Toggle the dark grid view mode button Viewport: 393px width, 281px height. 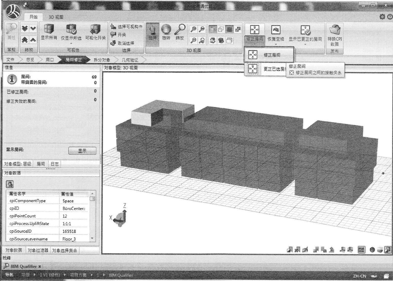coord(229,29)
